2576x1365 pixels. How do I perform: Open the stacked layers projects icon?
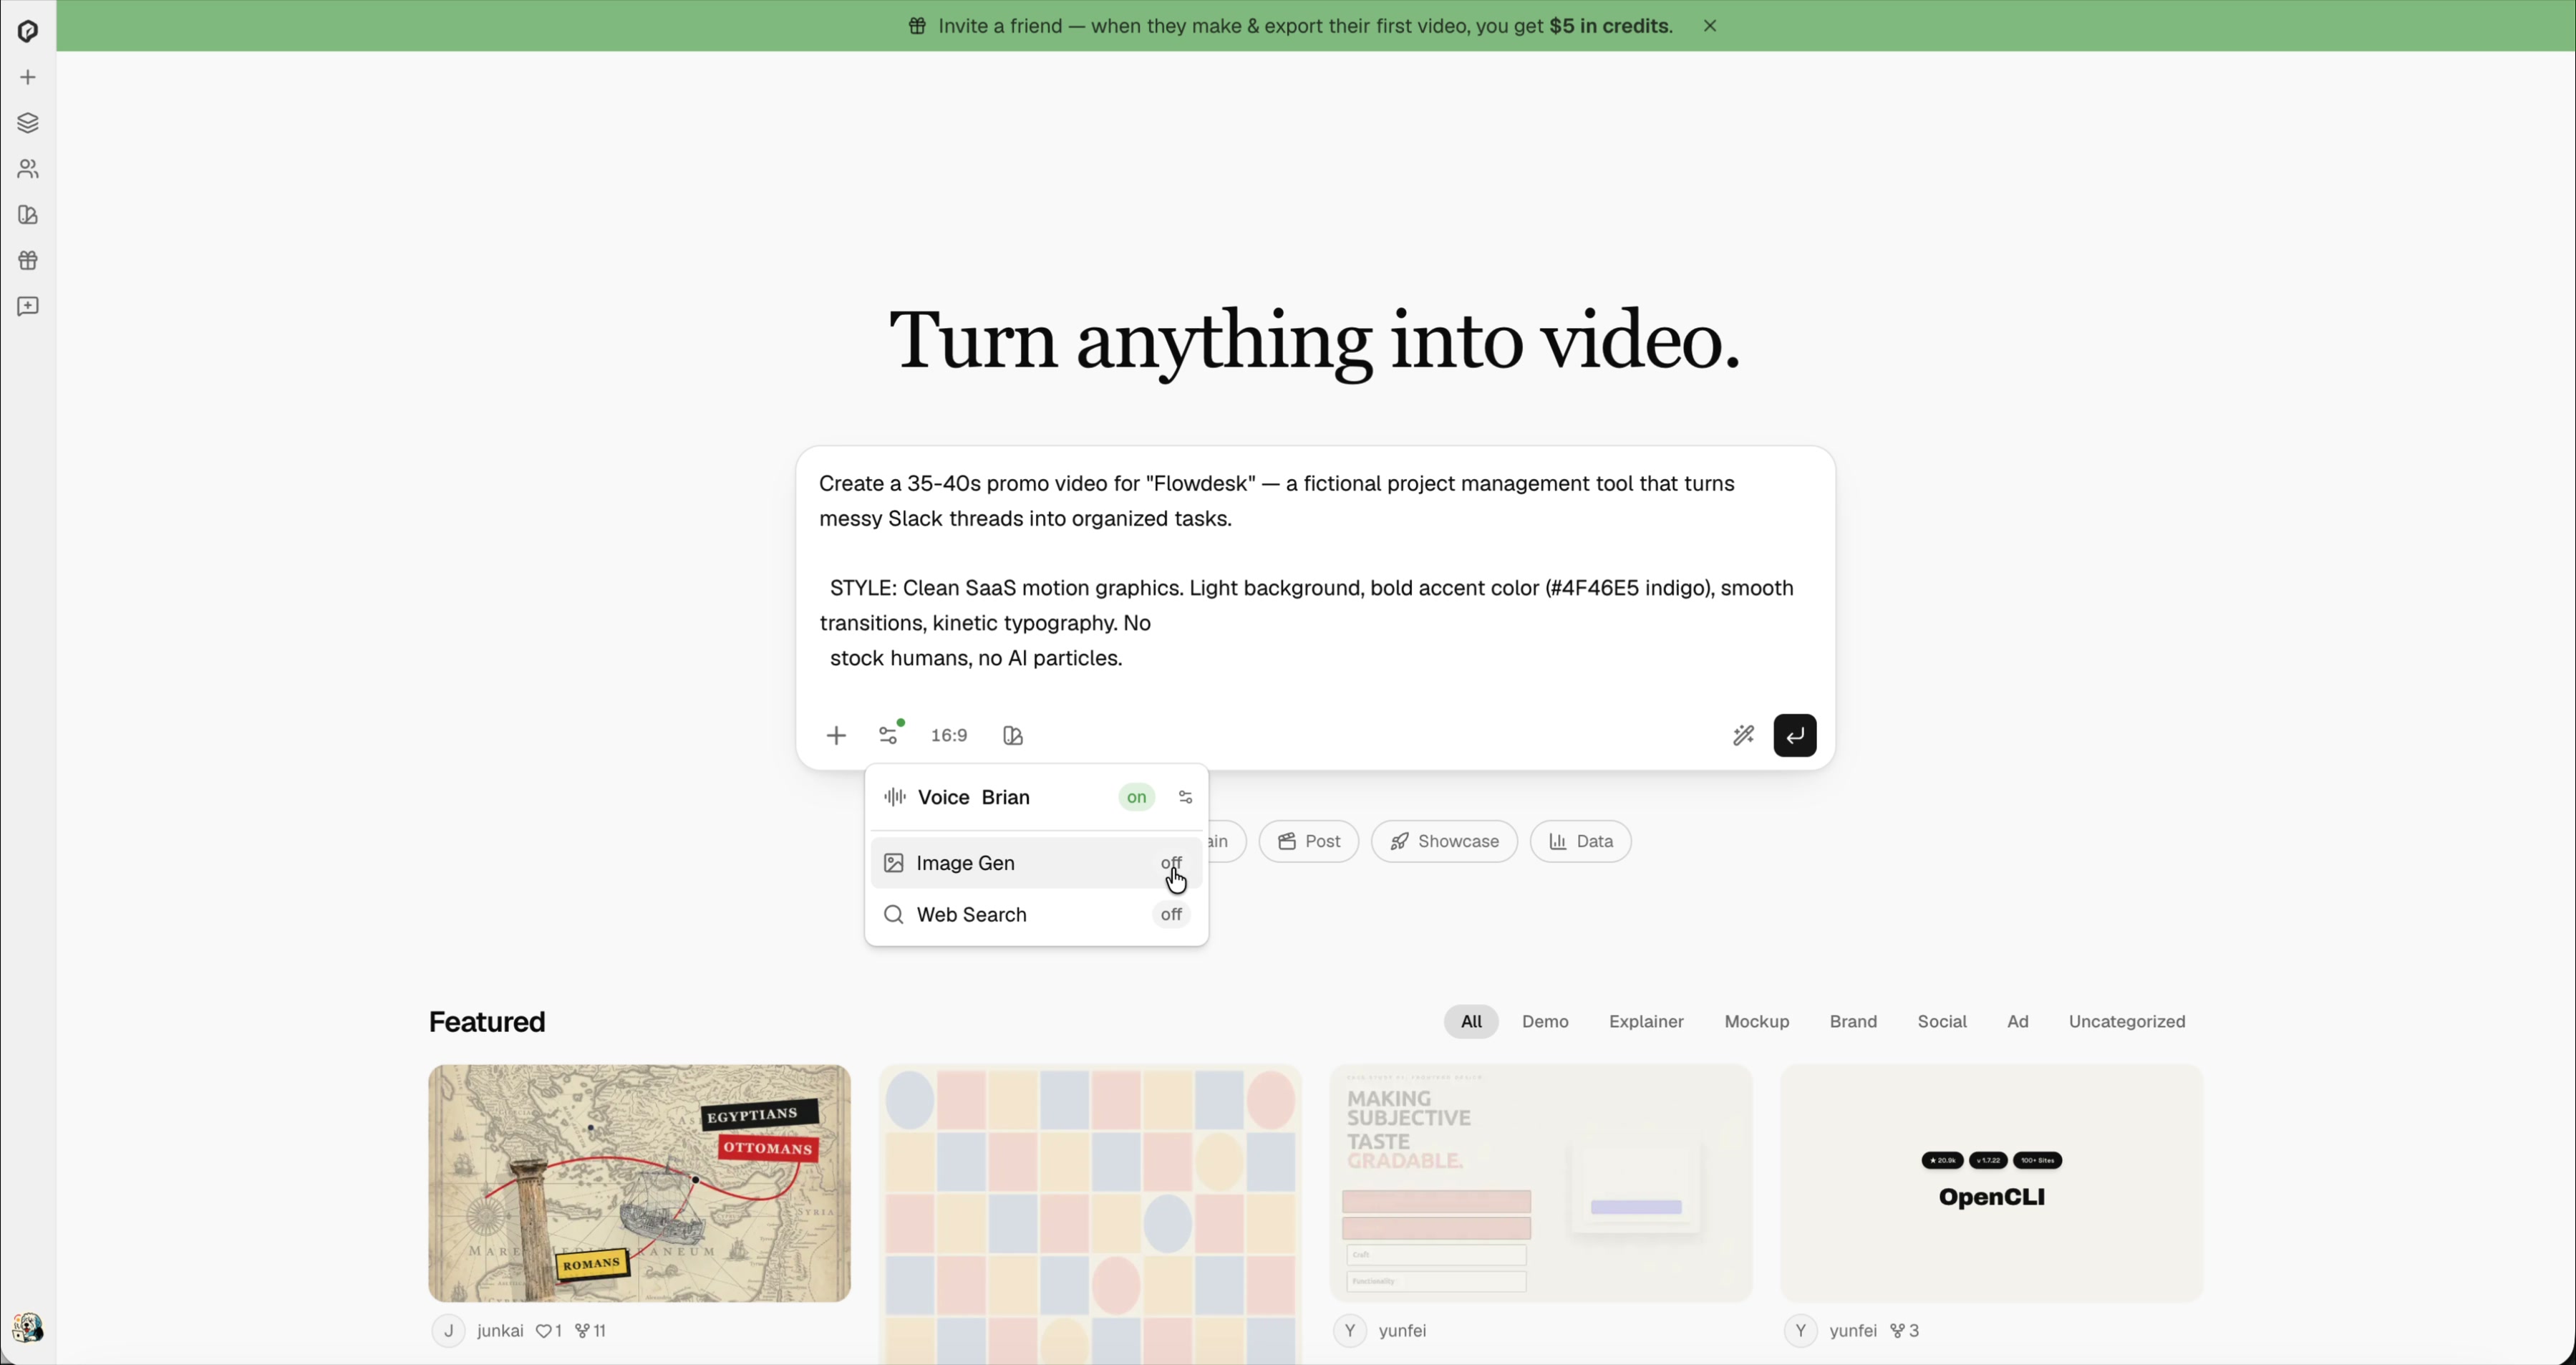tap(28, 124)
